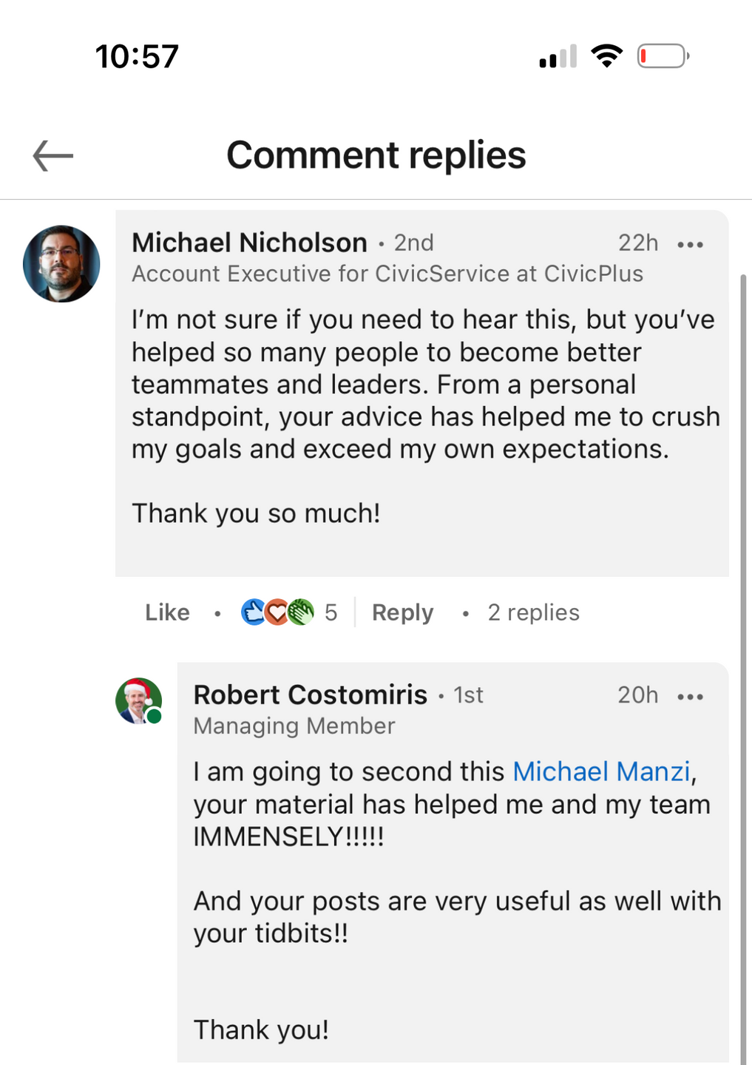
Task: Tap the blue thumbs-up reaction icon
Action: [x=253, y=612]
